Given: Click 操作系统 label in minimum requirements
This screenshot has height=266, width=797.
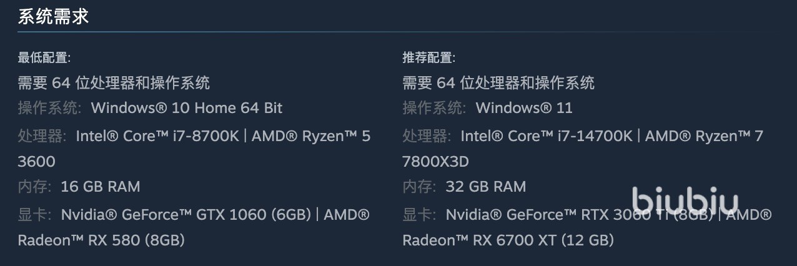Looking at the screenshot, I should [49, 108].
